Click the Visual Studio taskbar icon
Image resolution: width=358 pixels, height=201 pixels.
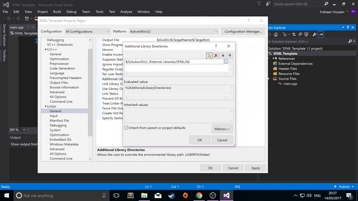(x=227, y=195)
